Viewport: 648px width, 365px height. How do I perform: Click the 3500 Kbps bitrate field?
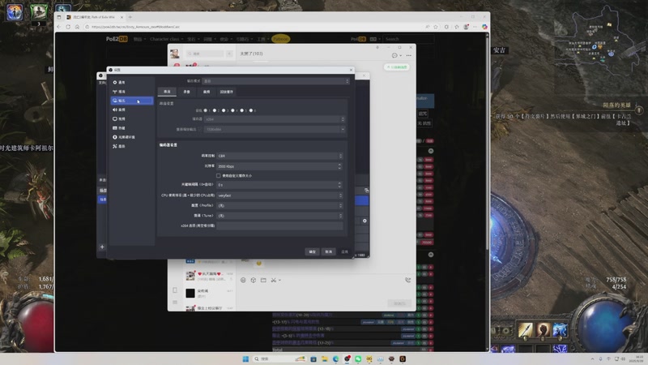[x=279, y=166]
